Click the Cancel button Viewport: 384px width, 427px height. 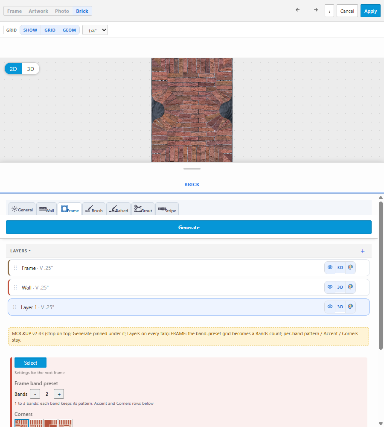pyautogui.click(x=347, y=11)
